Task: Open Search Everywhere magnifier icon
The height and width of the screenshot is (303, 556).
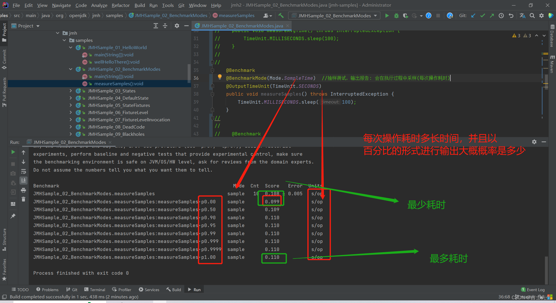Action: pyautogui.click(x=532, y=16)
